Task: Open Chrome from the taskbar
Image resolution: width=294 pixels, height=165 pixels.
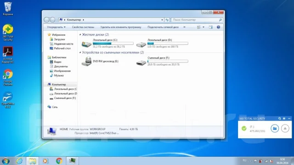Action: [59, 161]
